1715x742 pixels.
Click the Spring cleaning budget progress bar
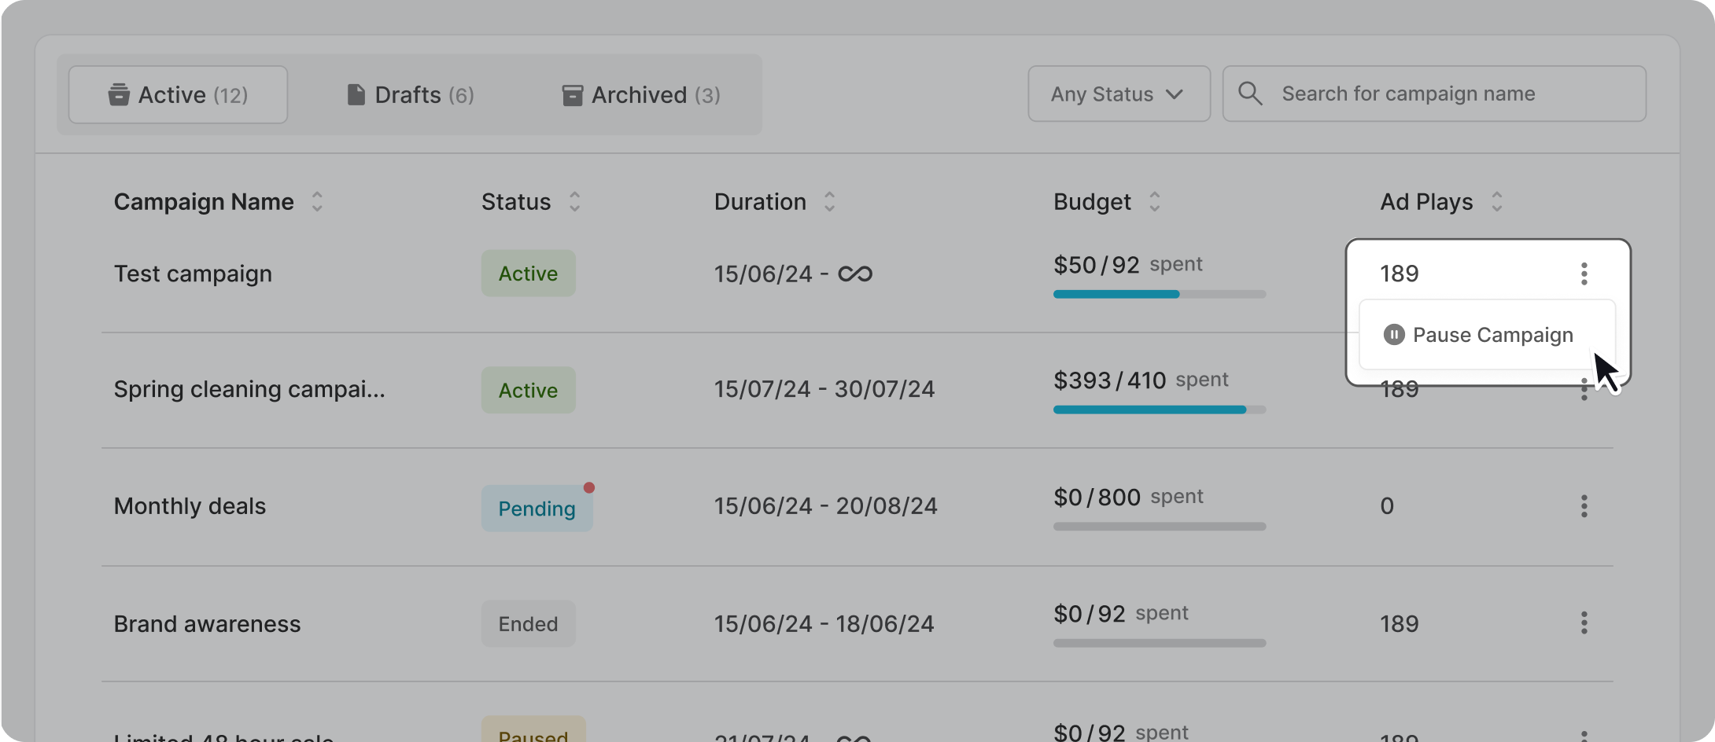click(x=1159, y=410)
